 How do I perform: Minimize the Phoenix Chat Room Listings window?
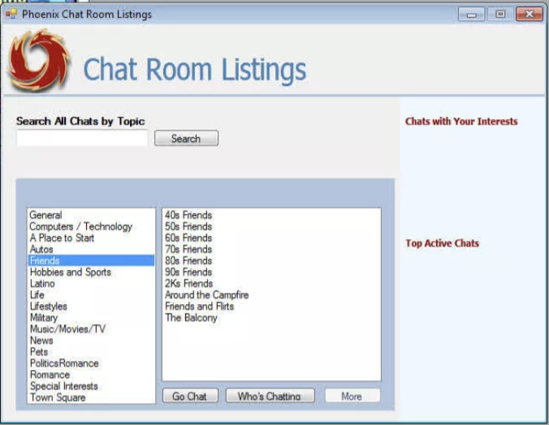pos(471,15)
